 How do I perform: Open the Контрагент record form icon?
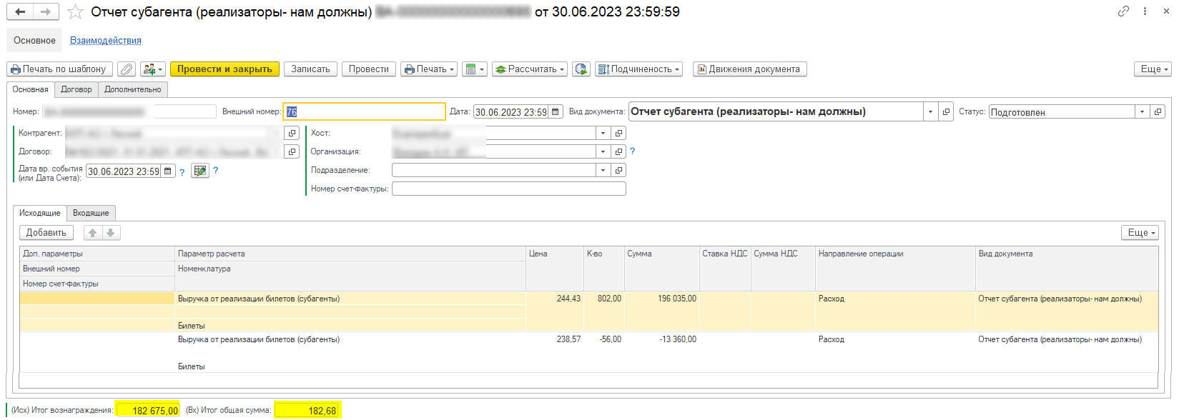[x=292, y=133]
